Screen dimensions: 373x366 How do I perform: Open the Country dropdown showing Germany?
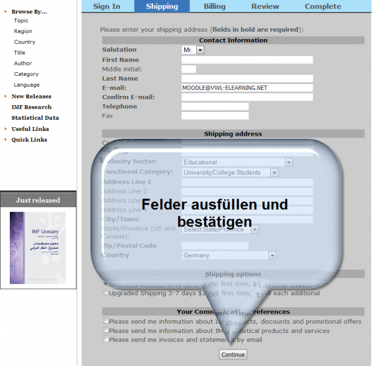click(x=272, y=256)
